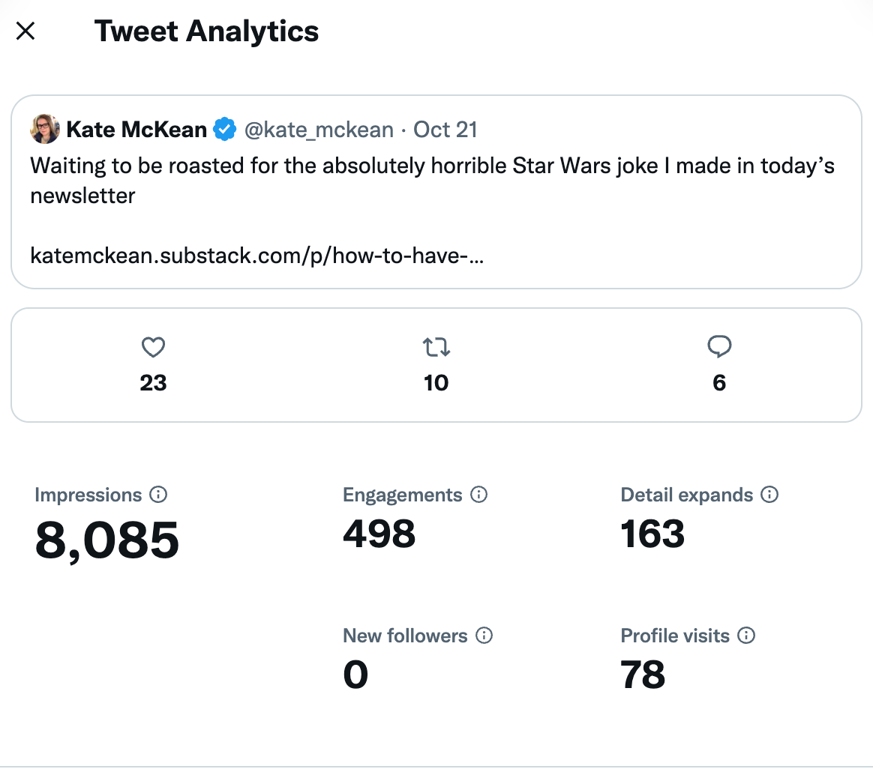The image size is (873, 772).
Task: Click the @kate_mckean handle
Action: point(319,130)
